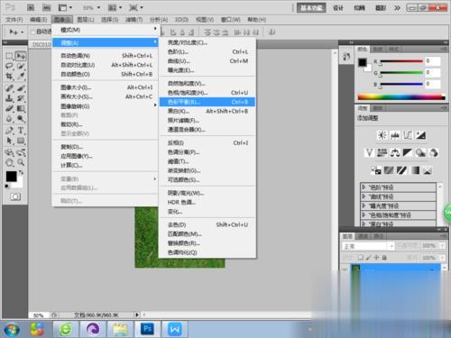Select the Path Selection tool
Screen dimensions: 451x338
pyautogui.click(x=10, y=141)
